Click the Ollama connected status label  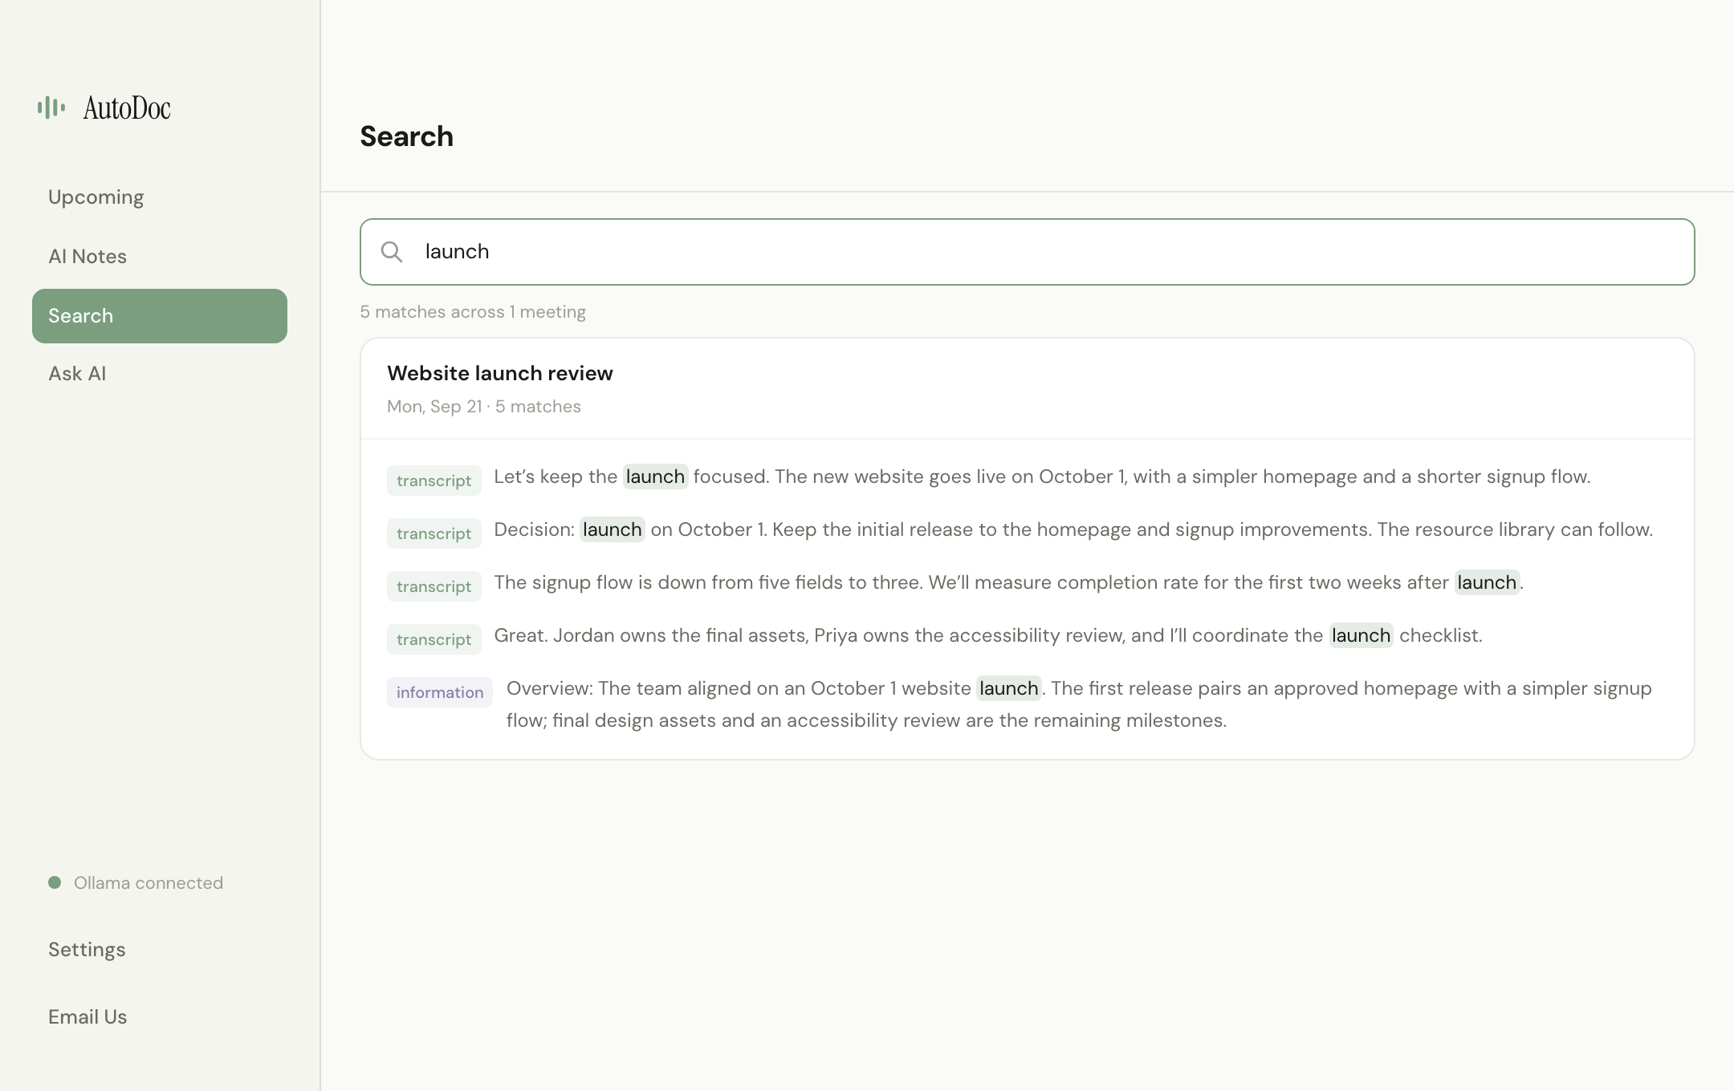[149, 882]
